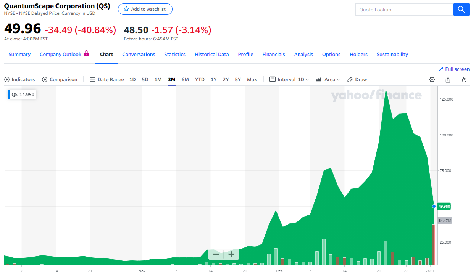Select the 3M range
This screenshot has width=476, height=276.
[x=171, y=80]
